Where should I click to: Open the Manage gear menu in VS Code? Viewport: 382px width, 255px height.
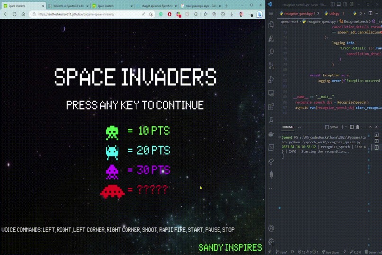pyautogui.click(x=271, y=242)
